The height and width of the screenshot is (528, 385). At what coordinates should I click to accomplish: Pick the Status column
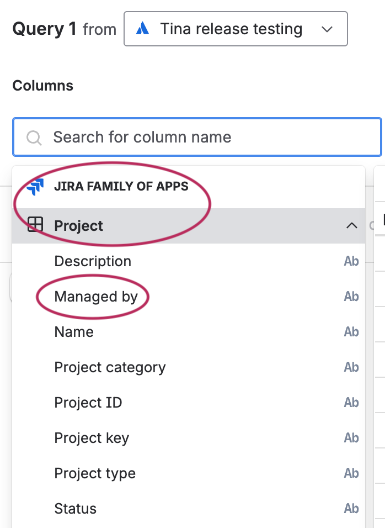[x=76, y=509]
